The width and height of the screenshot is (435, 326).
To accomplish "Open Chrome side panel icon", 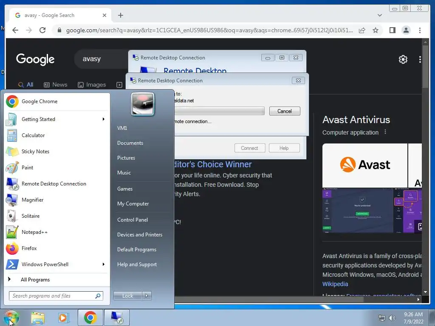I will (392, 30).
